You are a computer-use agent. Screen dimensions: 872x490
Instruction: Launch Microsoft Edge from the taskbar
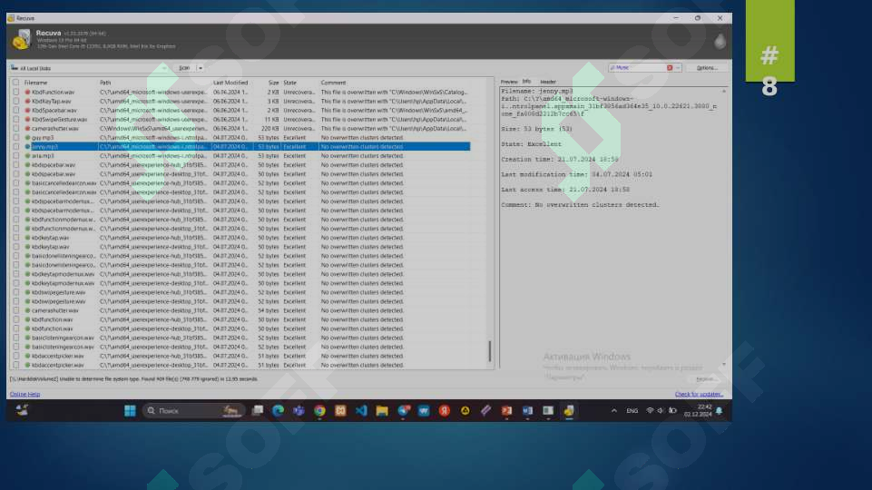pos(278,411)
